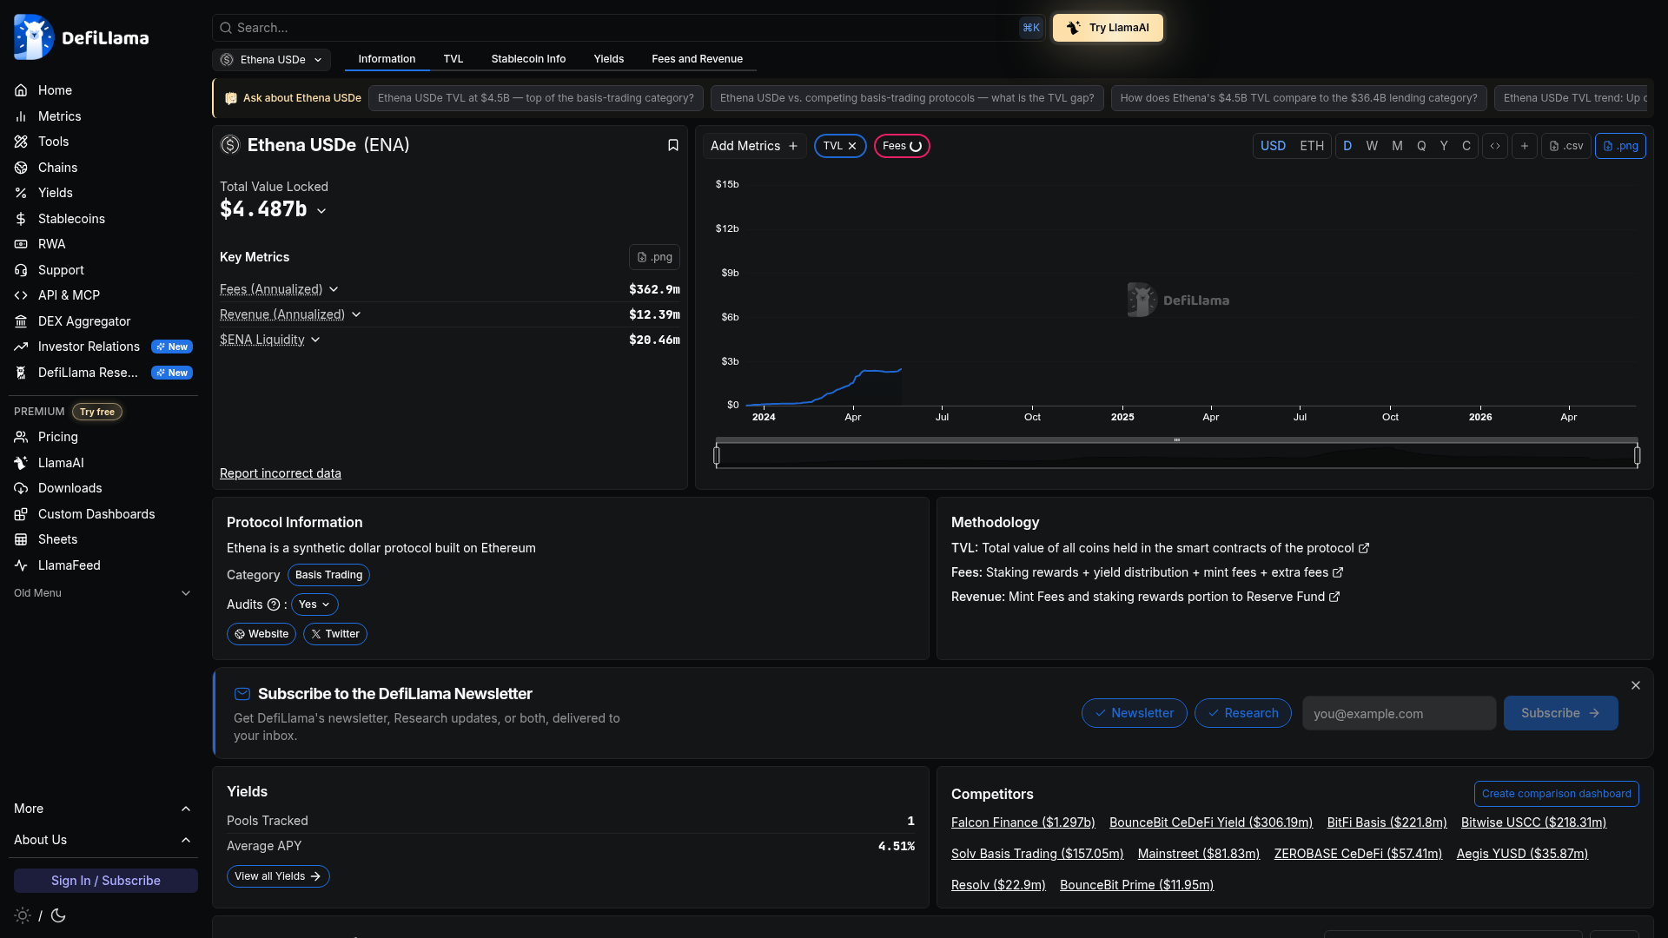Collapse the About Us section
Image resolution: width=1668 pixels, height=938 pixels.
pos(103,840)
